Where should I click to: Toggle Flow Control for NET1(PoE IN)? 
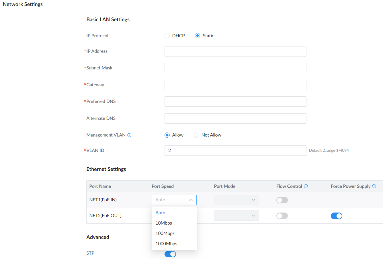tap(282, 200)
